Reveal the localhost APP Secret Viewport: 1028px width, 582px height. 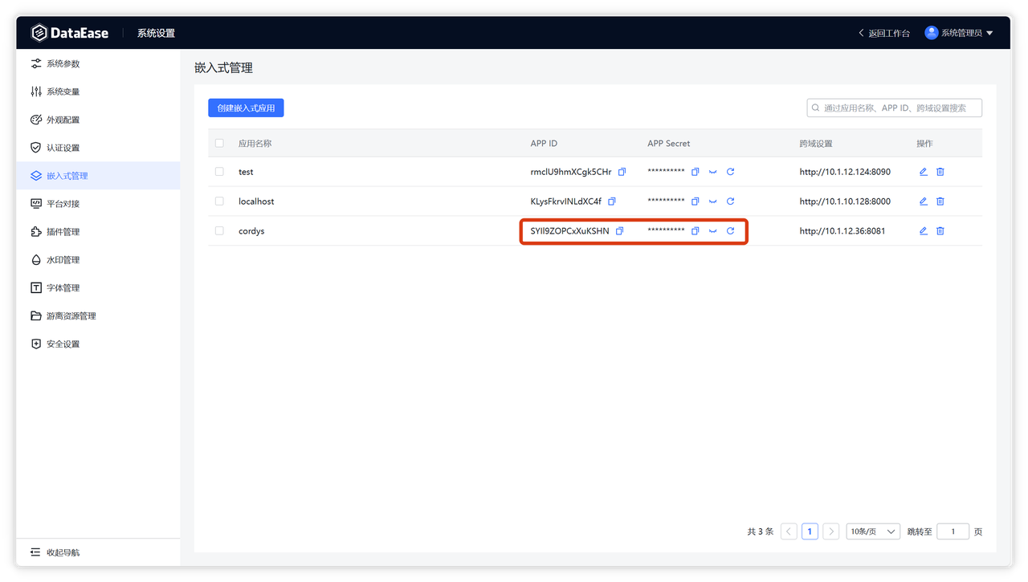712,201
